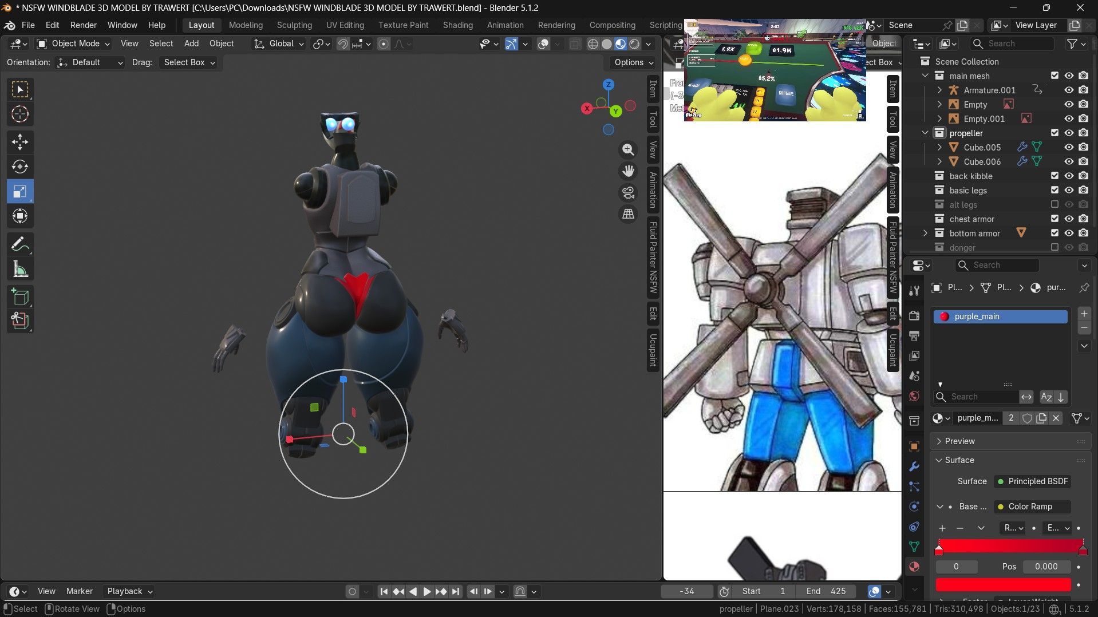1098x617 pixels.
Task: Enable the alt legs collection checkbox
Action: 1054,204
